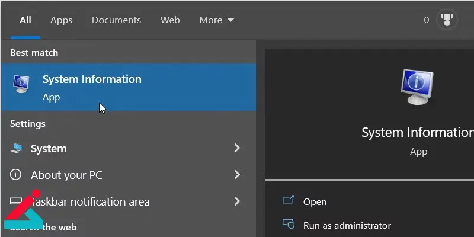Open About your PC settings result

[x=129, y=175]
